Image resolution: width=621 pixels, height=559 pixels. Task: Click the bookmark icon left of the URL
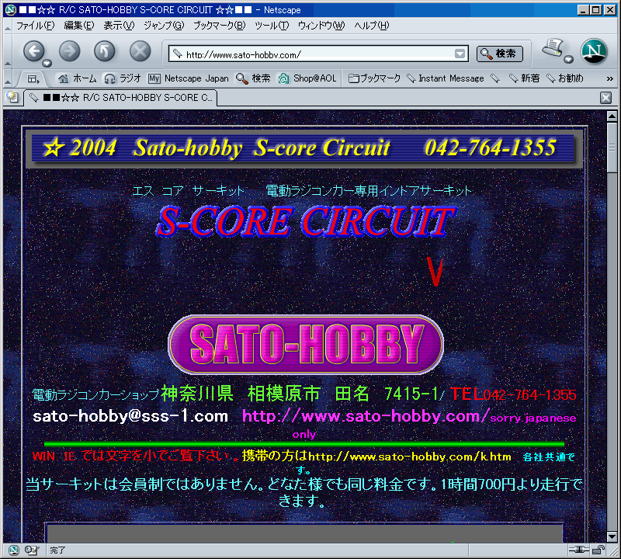click(178, 54)
